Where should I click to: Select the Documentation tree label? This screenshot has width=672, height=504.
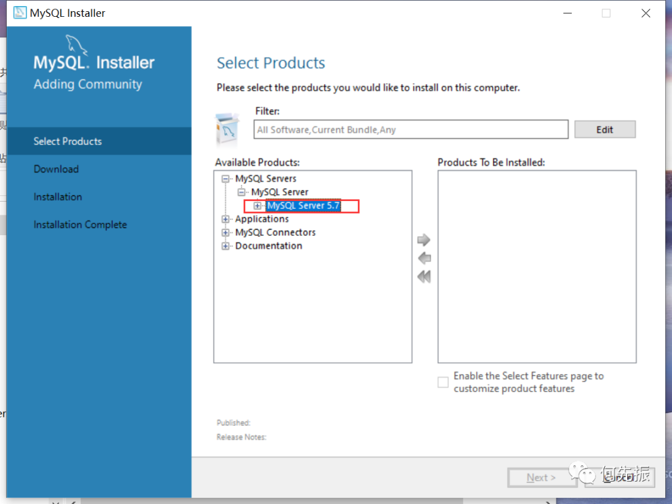click(269, 246)
